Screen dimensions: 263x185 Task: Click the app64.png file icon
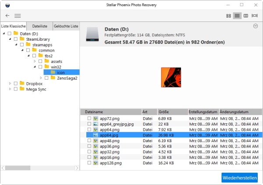[x=96, y=129]
